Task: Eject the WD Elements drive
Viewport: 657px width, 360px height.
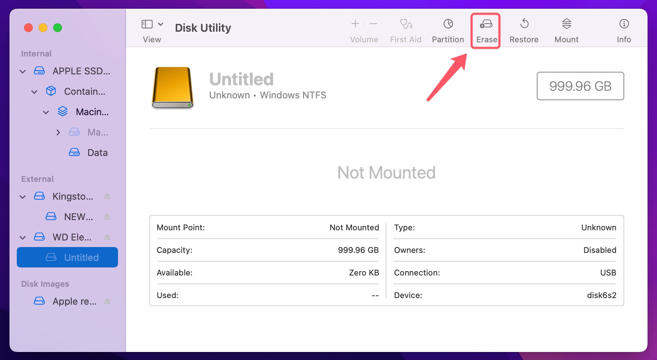Action: (x=107, y=237)
